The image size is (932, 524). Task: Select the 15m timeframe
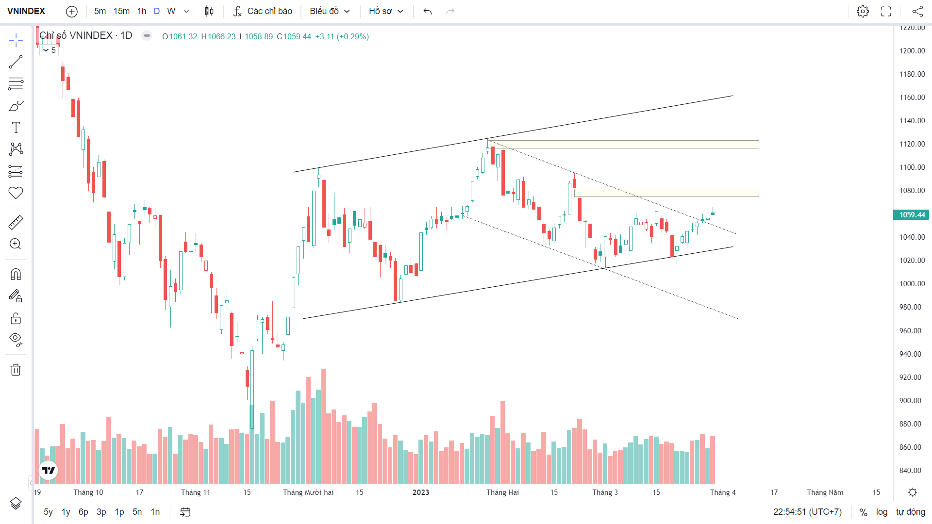(x=121, y=11)
